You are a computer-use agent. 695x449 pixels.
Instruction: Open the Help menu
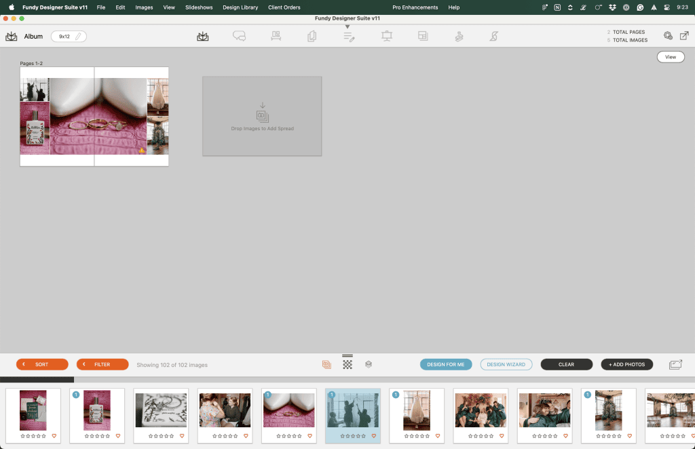454,7
